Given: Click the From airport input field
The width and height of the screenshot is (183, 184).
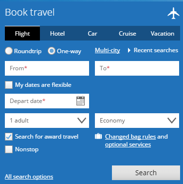Looking at the screenshot, I should tap(47, 68).
